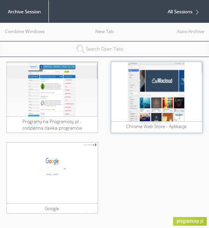Focus the Search Open Tabs field
This screenshot has height=228, width=209.
(104, 49)
